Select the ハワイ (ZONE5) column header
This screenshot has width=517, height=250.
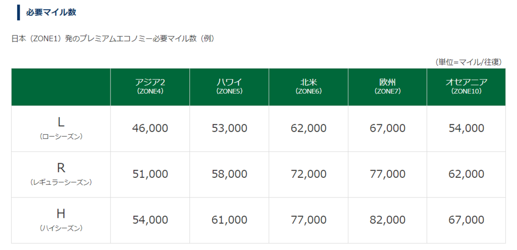point(229,87)
